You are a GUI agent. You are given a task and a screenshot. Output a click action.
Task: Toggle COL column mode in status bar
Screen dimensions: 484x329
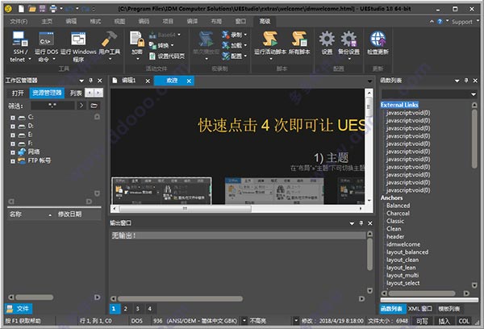click(x=464, y=321)
